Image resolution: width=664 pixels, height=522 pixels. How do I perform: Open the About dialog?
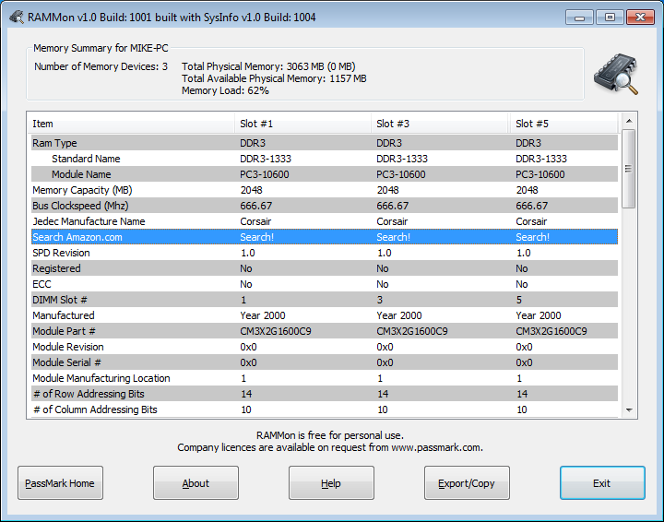[196, 483]
